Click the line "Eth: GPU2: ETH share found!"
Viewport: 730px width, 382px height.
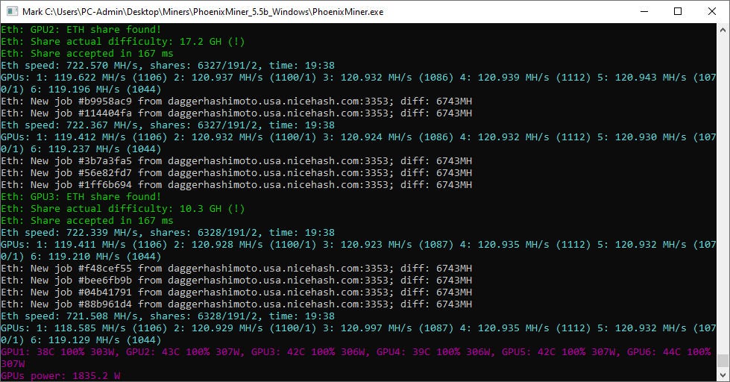(x=81, y=29)
